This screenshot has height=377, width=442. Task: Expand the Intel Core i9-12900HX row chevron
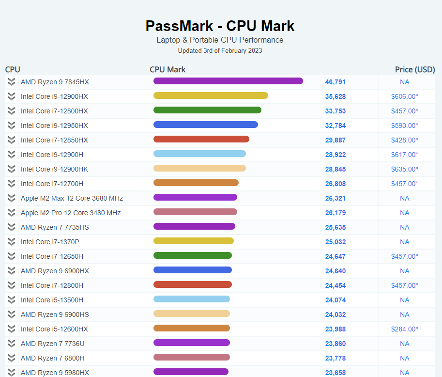coord(11,96)
